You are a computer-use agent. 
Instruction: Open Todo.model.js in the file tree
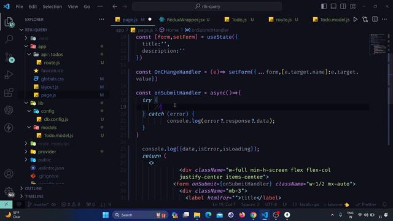[58, 136]
